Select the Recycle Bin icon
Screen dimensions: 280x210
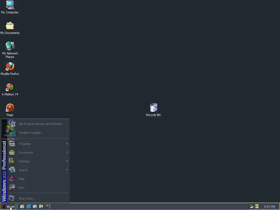click(x=153, y=110)
